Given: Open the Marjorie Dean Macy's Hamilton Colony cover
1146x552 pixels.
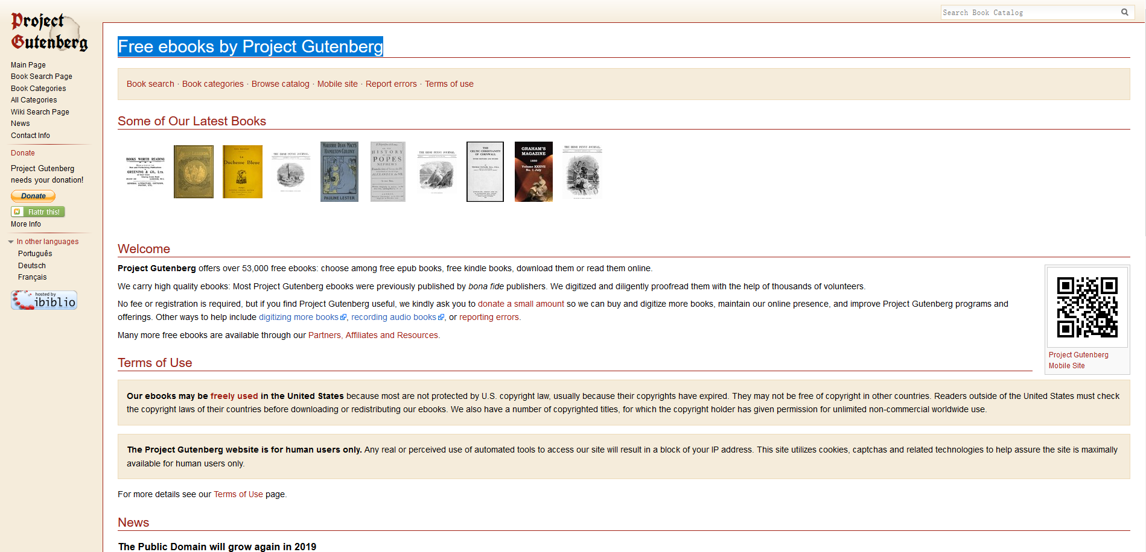Looking at the screenshot, I should [x=339, y=172].
